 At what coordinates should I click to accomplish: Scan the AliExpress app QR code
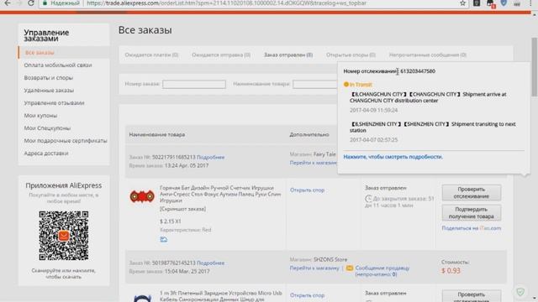click(64, 236)
